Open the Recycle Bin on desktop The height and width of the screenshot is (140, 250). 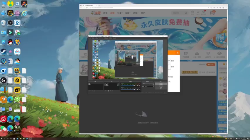click(x=3, y=23)
